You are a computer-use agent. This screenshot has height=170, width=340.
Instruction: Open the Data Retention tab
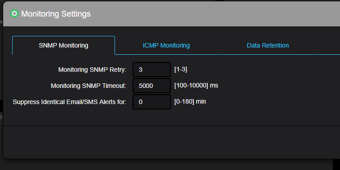(267, 45)
